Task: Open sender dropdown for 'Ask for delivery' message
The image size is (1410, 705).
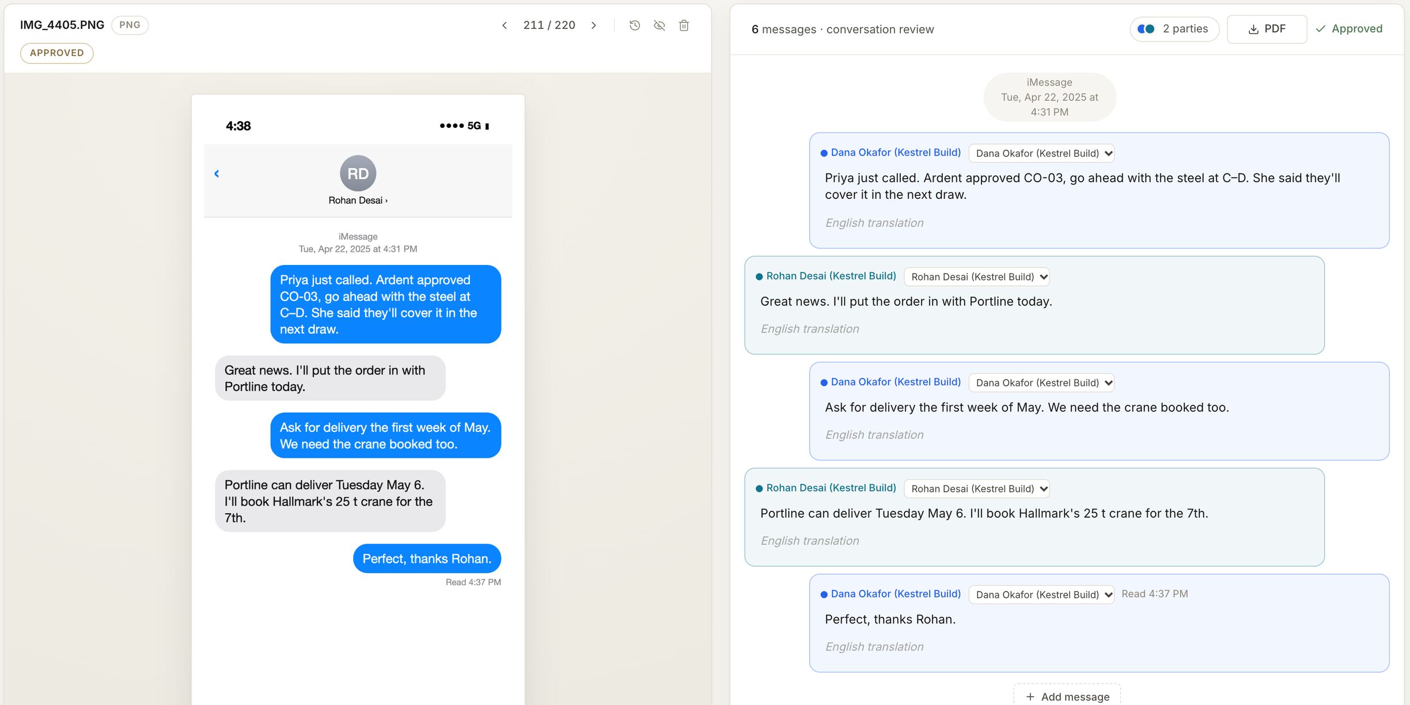Action: [x=1041, y=383]
